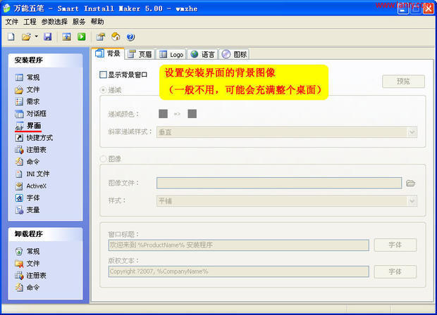
Task: Select the 图像 radio button
Action: click(104, 159)
